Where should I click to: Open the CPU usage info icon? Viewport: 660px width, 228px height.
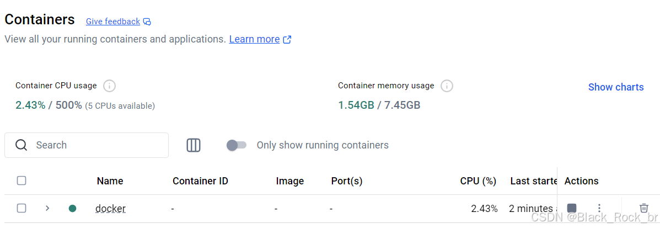pos(109,86)
